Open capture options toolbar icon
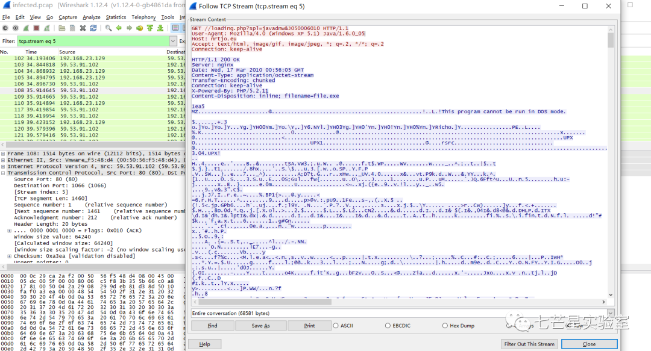The width and height of the screenshot is (651, 351). [x=15, y=28]
